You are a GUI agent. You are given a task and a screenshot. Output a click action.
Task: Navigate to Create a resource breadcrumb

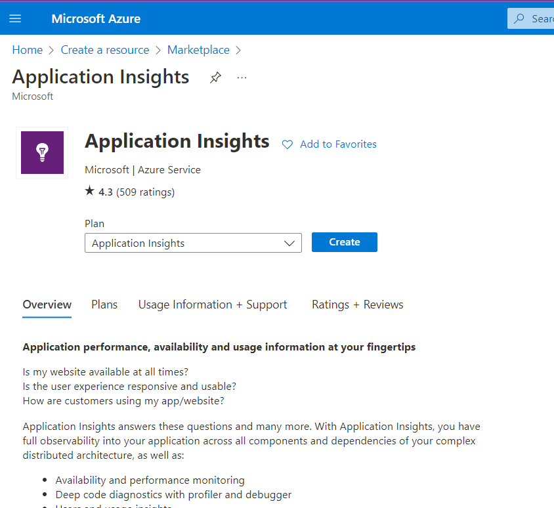[105, 50]
